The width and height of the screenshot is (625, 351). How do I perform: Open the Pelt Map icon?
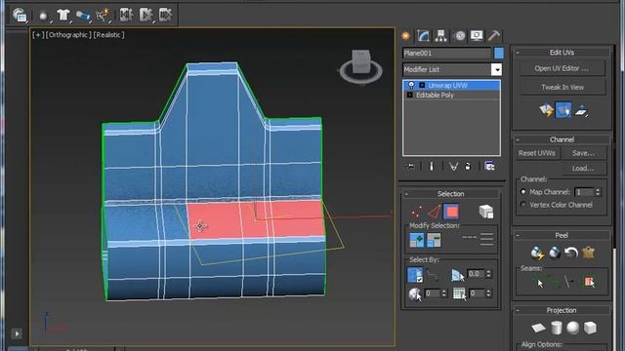(x=588, y=253)
